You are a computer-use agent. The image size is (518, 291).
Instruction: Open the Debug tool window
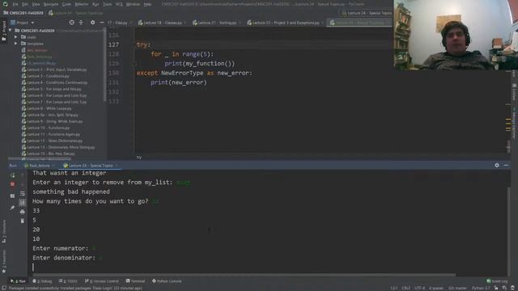(x=42, y=281)
